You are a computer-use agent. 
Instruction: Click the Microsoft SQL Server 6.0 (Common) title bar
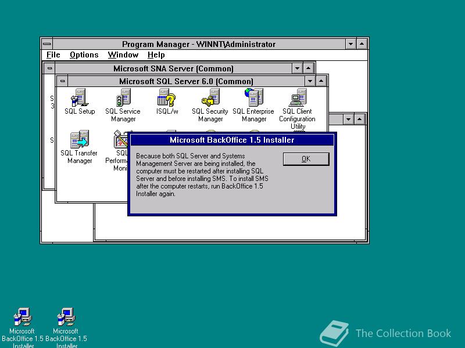click(186, 81)
